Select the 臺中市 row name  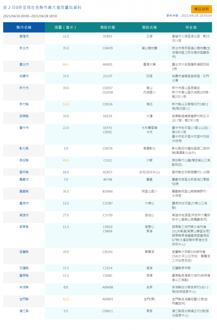[x=24, y=128]
